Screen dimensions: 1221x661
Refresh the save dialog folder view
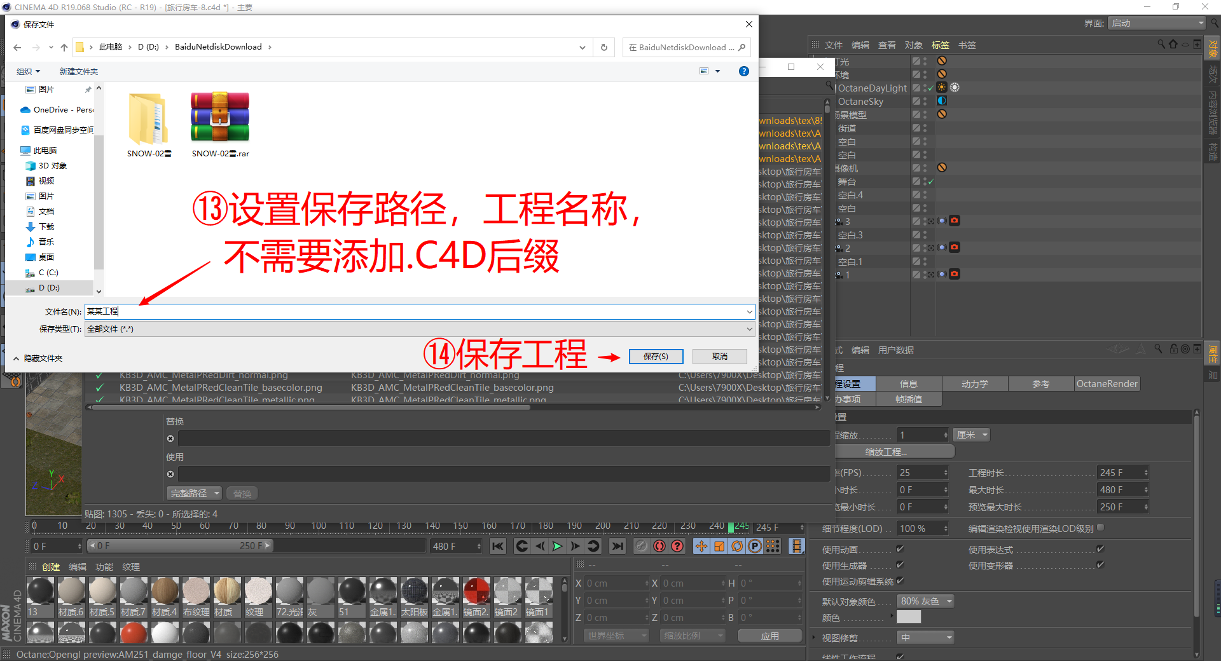pos(604,47)
